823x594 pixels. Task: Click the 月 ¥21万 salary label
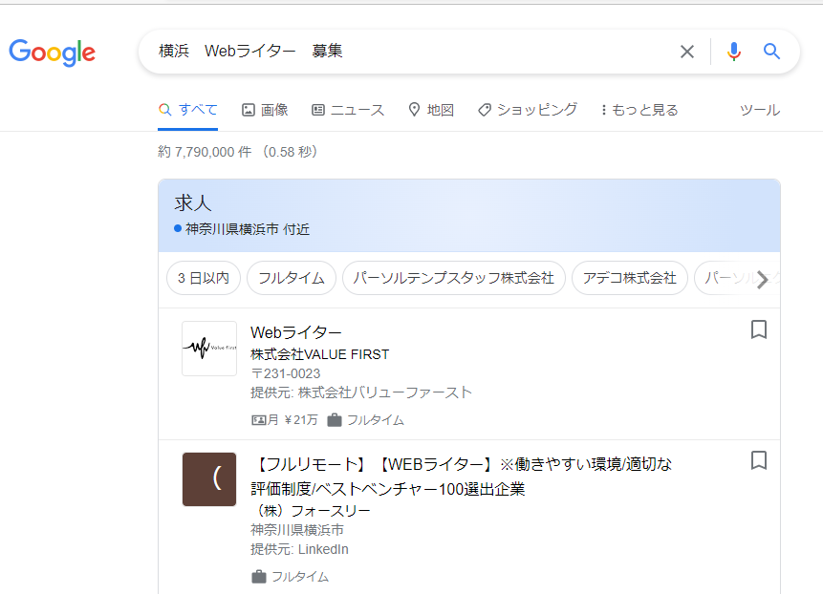point(285,420)
